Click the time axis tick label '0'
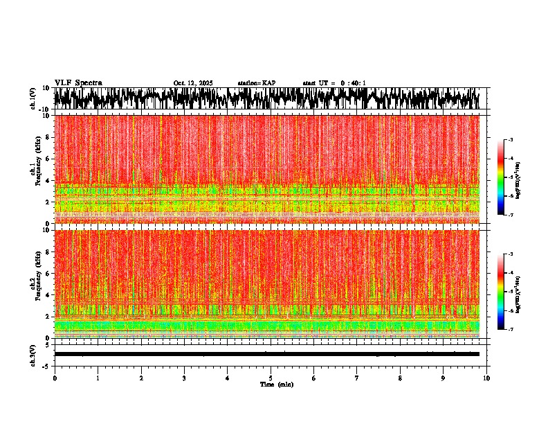The width and height of the screenshot is (548, 424). [x=55, y=378]
